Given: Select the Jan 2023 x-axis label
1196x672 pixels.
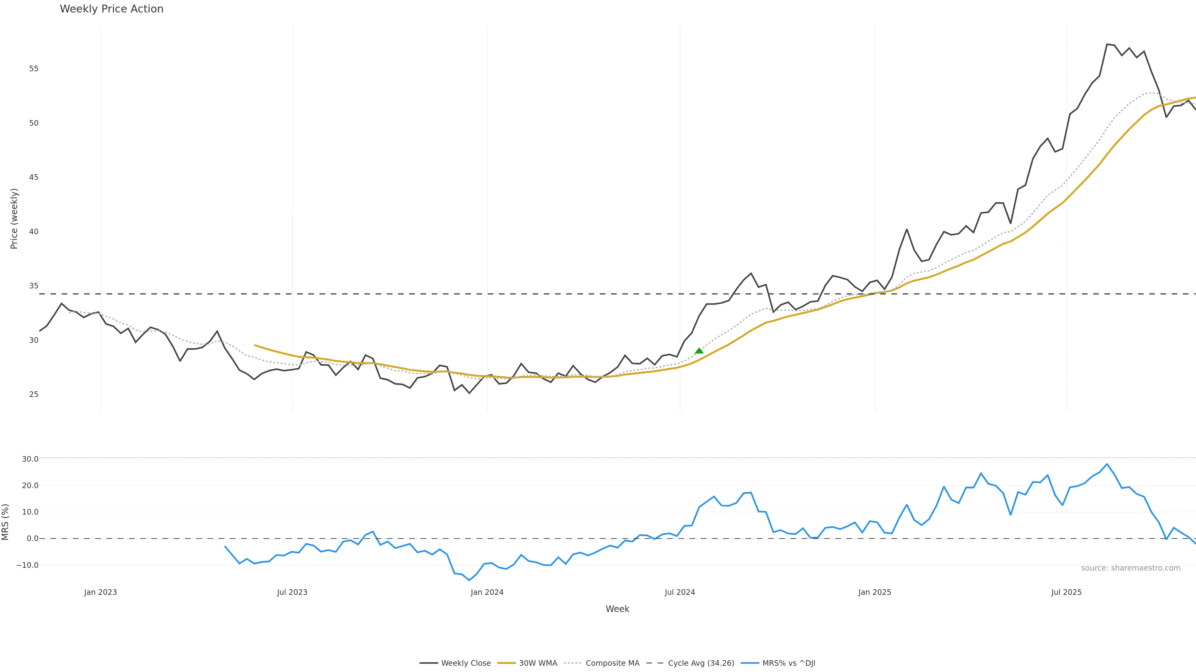Looking at the screenshot, I should point(100,592).
